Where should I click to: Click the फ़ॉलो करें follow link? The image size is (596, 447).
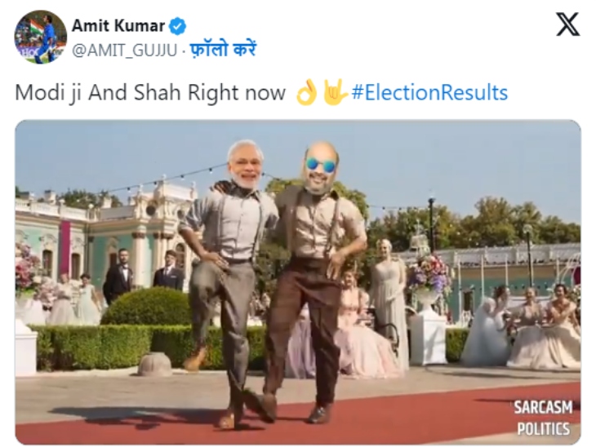coord(223,50)
